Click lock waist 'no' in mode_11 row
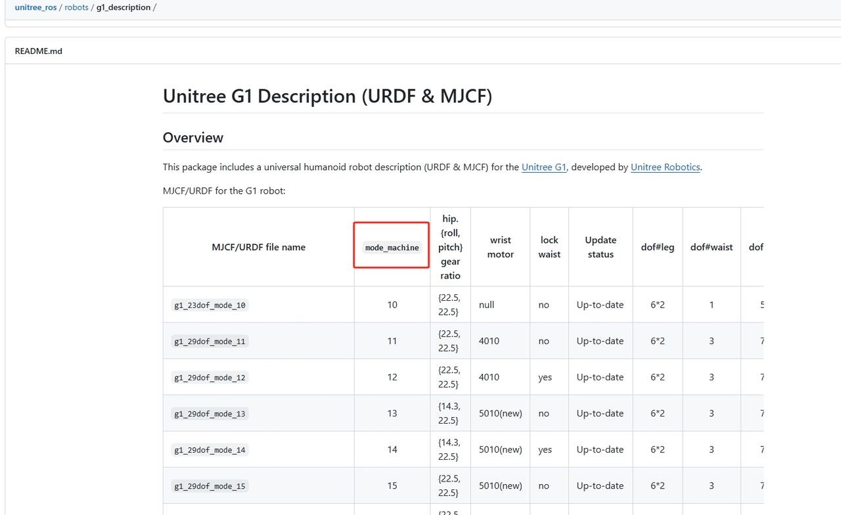The height and width of the screenshot is (515, 841). (x=544, y=341)
